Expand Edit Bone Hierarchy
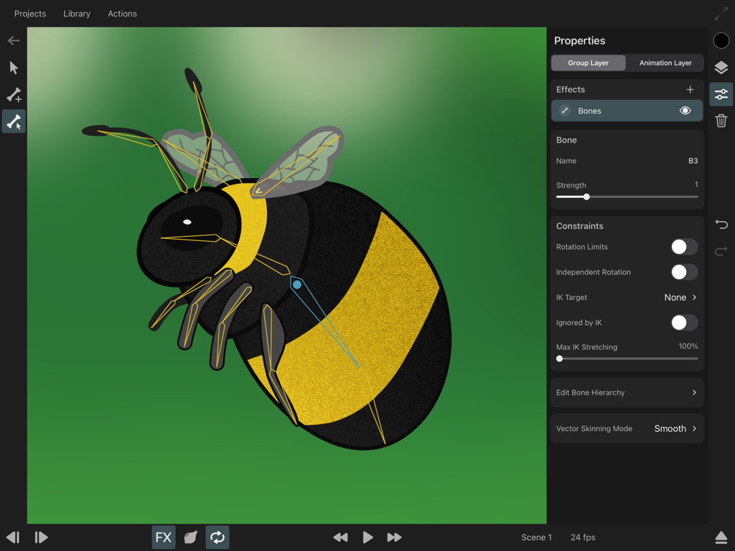This screenshot has height=551, width=735. click(626, 392)
